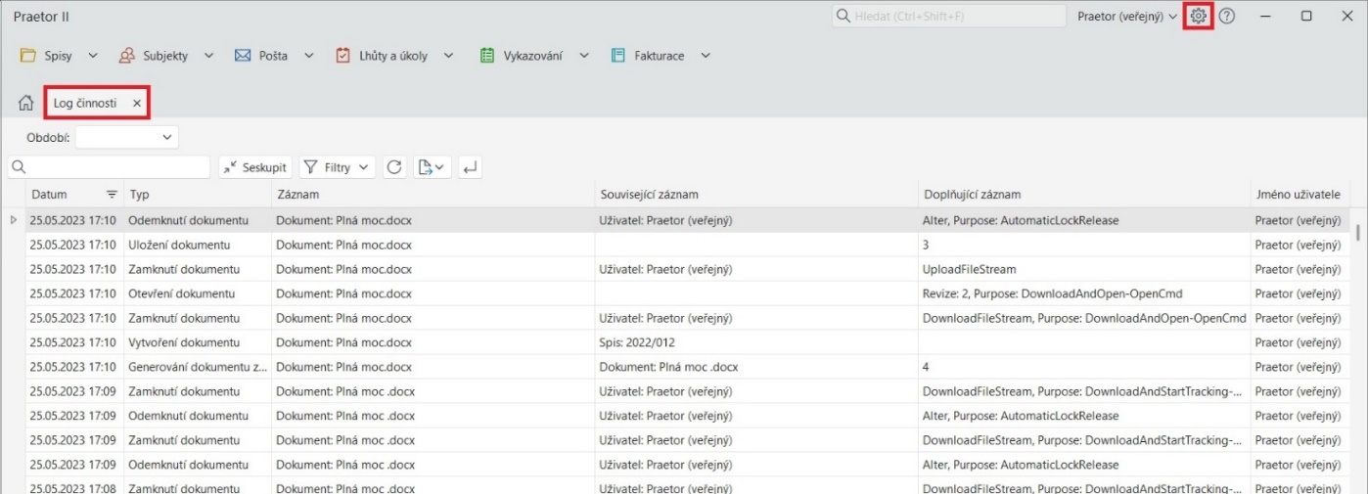
Task: Sort by the Typ column header
Action: click(x=196, y=195)
